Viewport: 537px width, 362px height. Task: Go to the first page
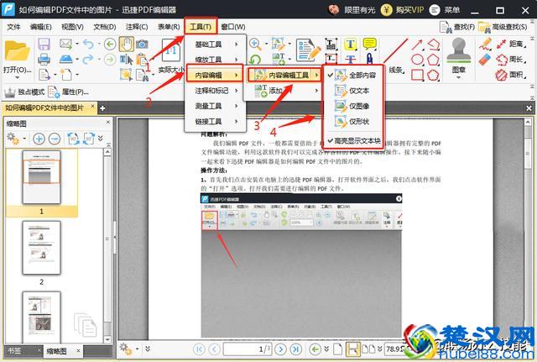pyautogui.click(x=200, y=349)
